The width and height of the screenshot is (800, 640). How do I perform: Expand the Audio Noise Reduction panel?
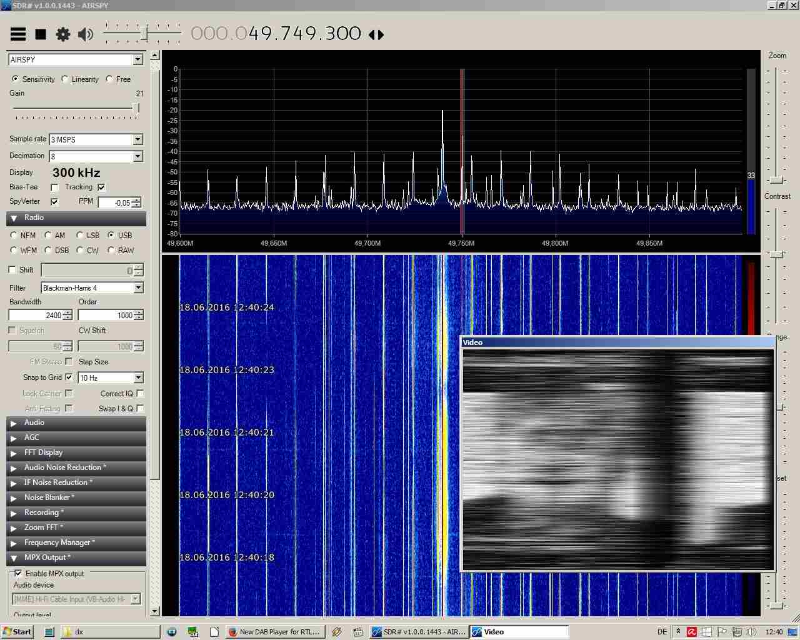coord(76,468)
